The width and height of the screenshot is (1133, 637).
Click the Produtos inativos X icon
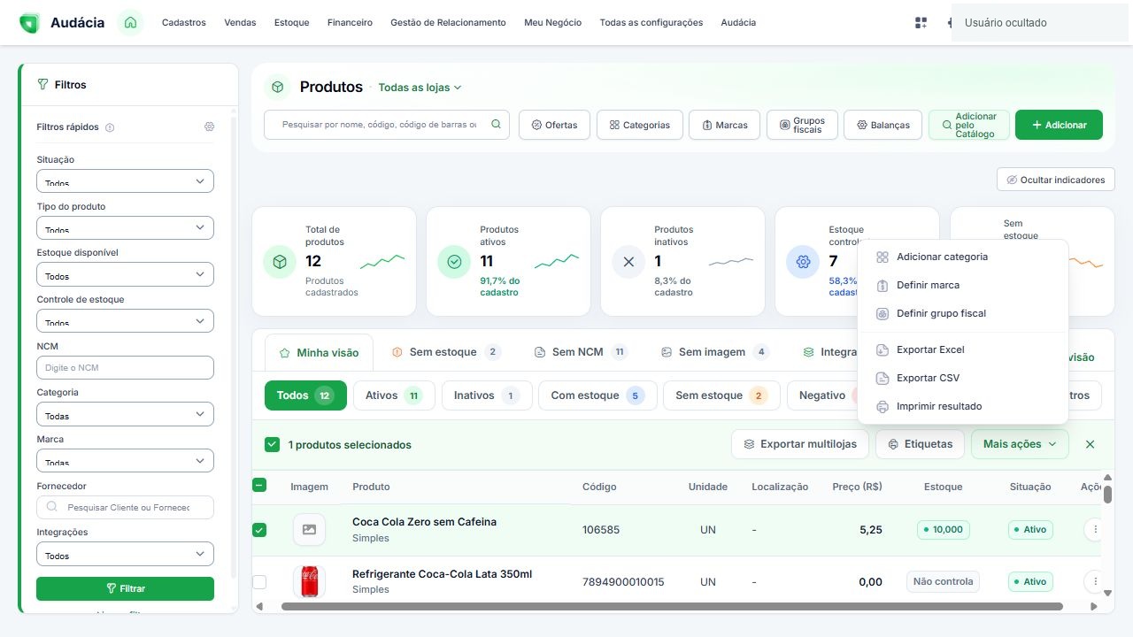628,262
